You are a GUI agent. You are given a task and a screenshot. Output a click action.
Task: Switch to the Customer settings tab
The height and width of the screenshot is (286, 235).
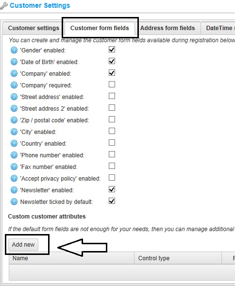pyautogui.click(x=34, y=28)
